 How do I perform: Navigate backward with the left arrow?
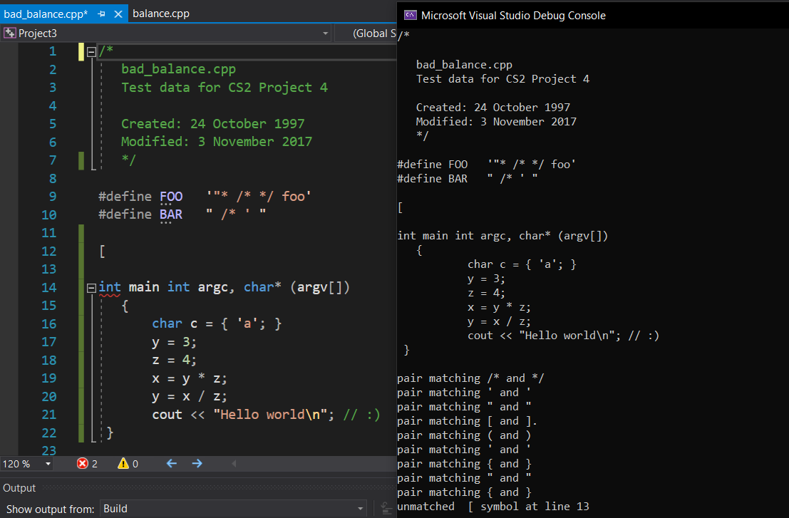coord(172,464)
